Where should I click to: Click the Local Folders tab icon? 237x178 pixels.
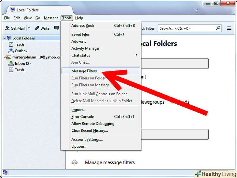pyautogui.click(x=12, y=10)
